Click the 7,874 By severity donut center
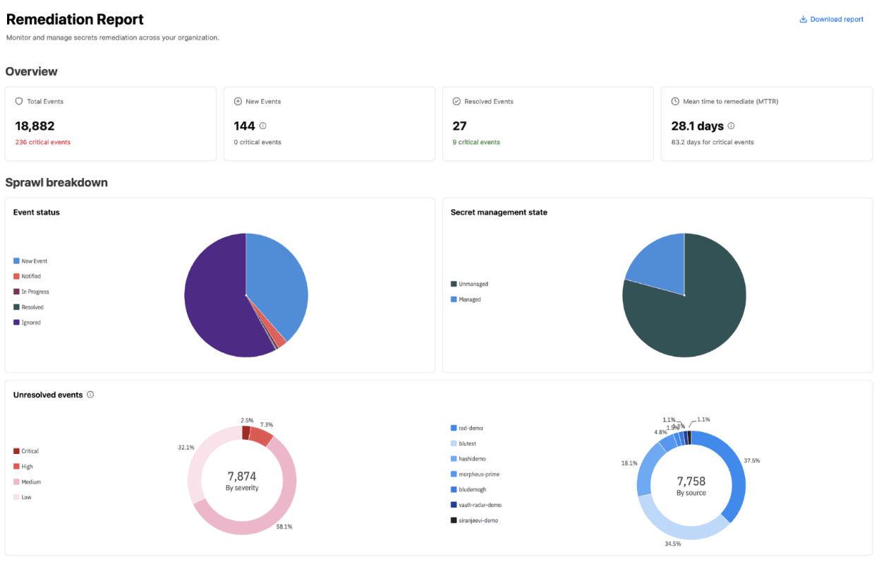886x569 pixels. click(x=242, y=481)
